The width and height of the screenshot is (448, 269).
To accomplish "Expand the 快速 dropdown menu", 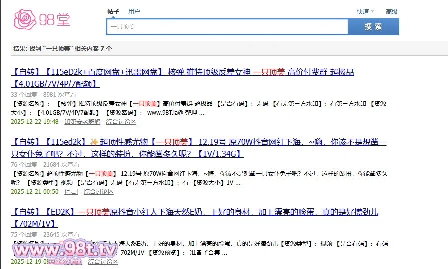I will 365,11.
